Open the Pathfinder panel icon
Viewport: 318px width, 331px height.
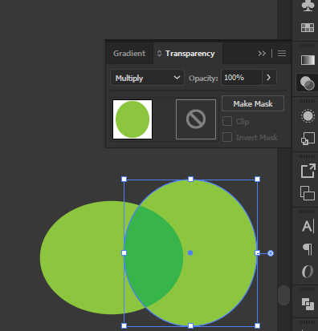[x=308, y=304]
